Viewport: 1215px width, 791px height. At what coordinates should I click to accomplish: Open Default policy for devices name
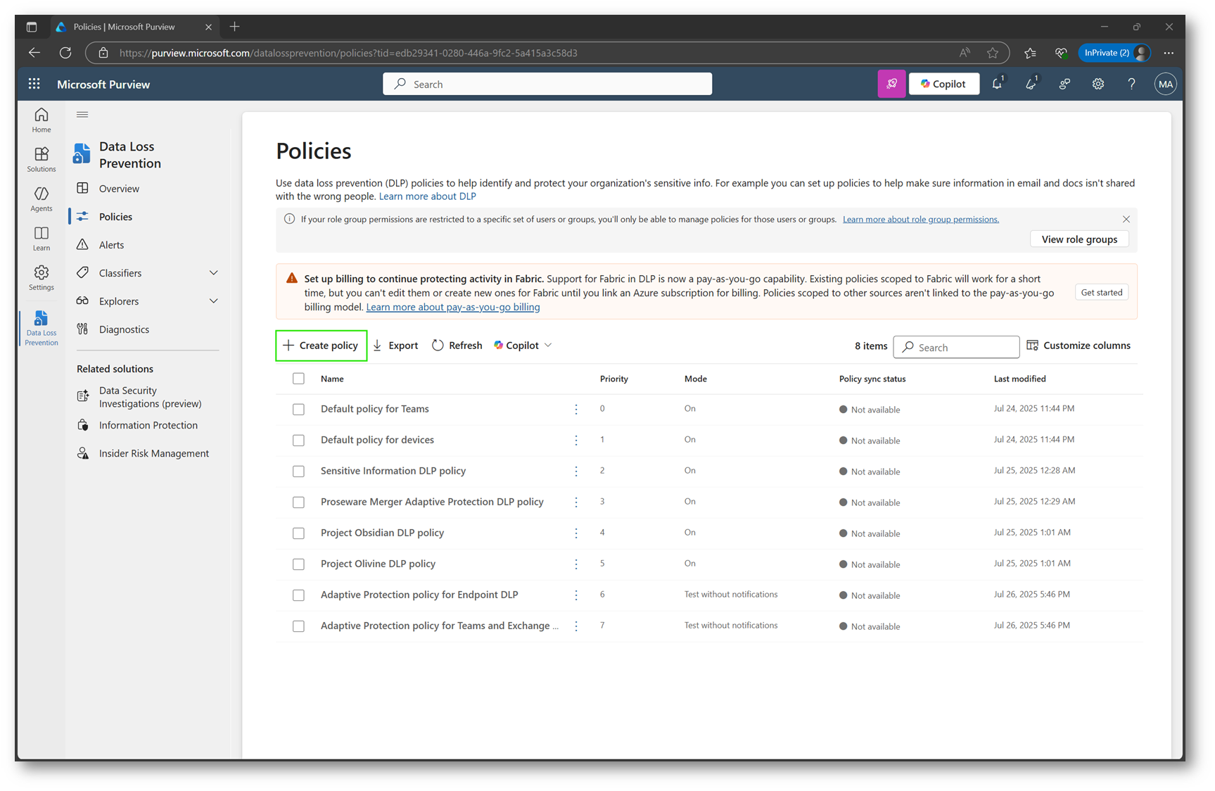pyautogui.click(x=377, y=440)
